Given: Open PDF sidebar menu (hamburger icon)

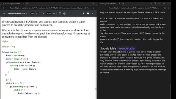Looking at the screenshot, I should (x=4, y=13).
